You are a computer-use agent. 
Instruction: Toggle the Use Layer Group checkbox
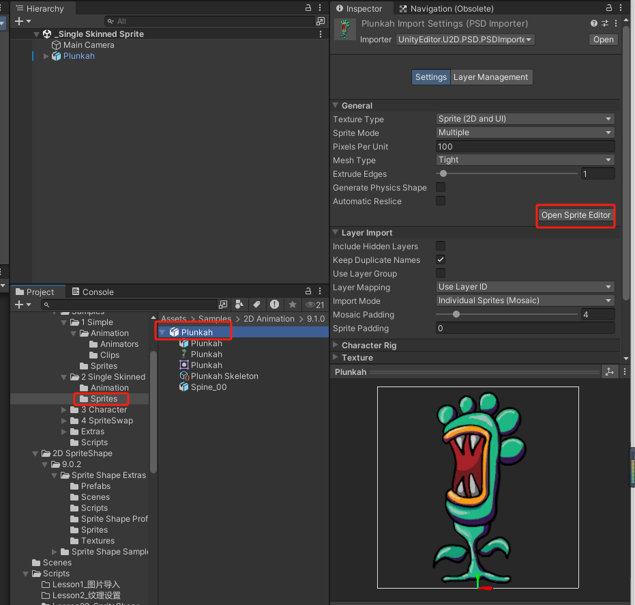pos(440,273)
